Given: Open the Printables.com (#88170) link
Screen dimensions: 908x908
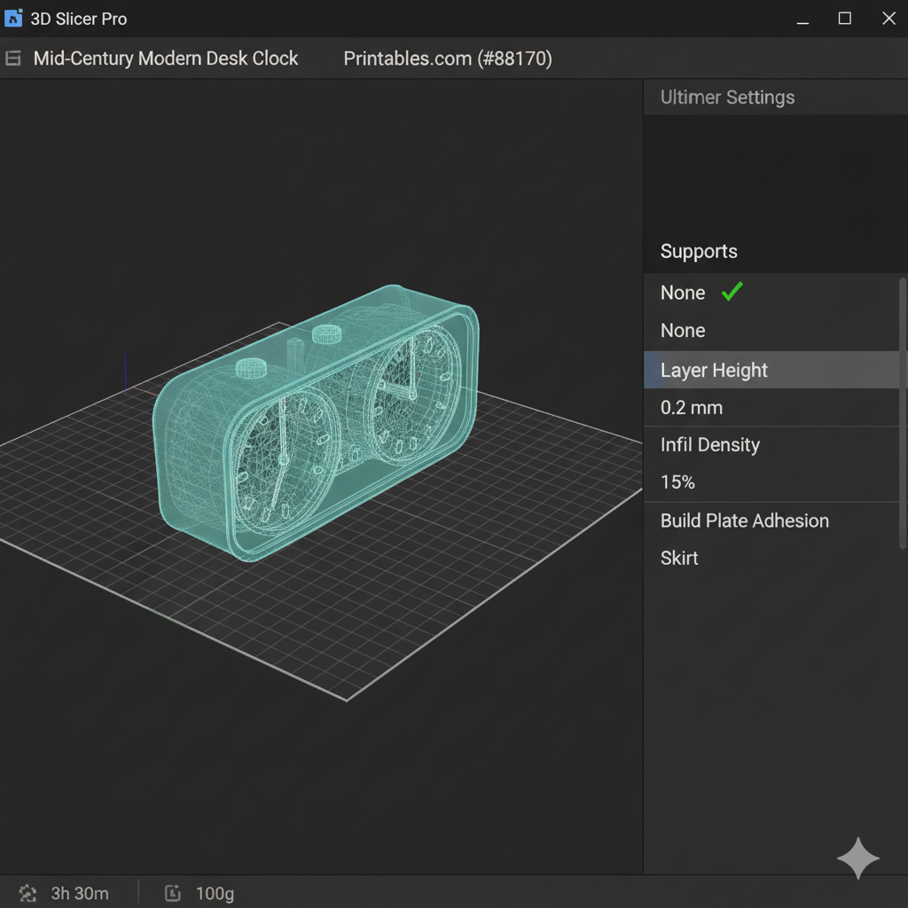Looking at the screenshot, I should 448,59.
